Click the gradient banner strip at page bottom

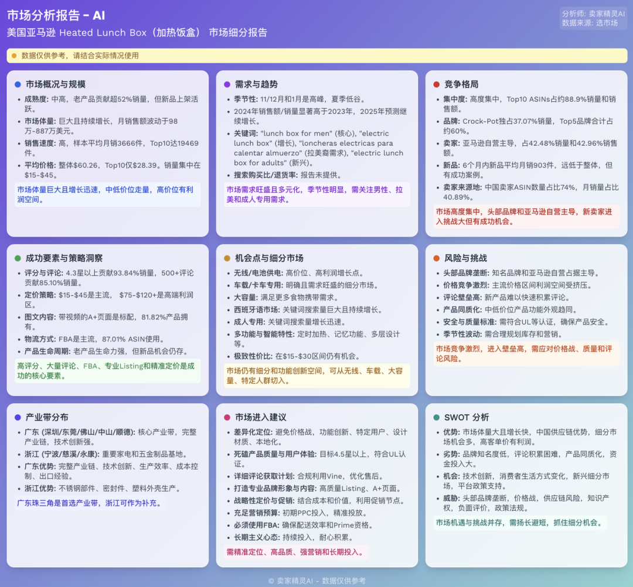(316, 578)
